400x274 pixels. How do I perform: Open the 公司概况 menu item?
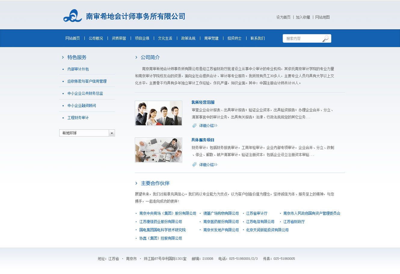coord(96,38)
